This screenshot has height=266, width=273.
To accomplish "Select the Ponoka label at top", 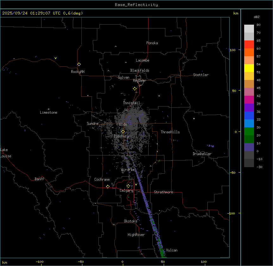I will coord(152,43).
